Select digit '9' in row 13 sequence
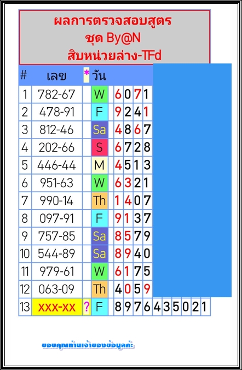 tap(128, 307)
